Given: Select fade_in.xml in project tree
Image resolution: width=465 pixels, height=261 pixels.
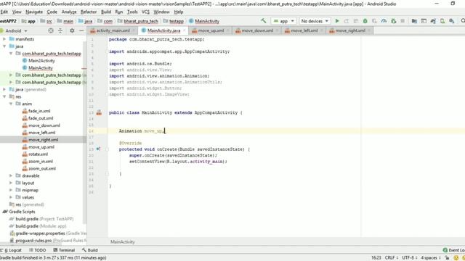Looking at the screenshot, I should click(39, 111).
